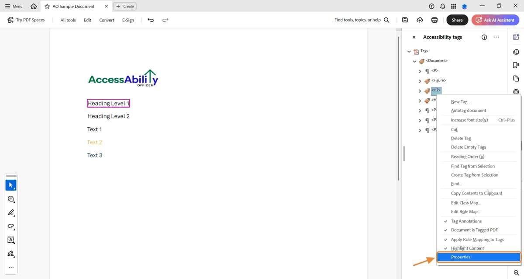The height and width of the screenshot is (279, 524).
Task: Open the Comments panel on the right
Action: point(516,52)
